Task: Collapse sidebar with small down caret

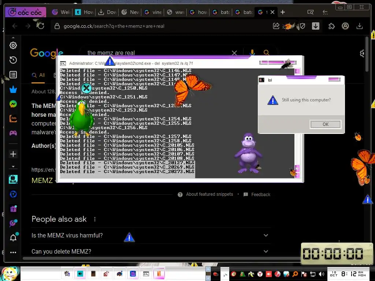Action: [x=13, y=166]
